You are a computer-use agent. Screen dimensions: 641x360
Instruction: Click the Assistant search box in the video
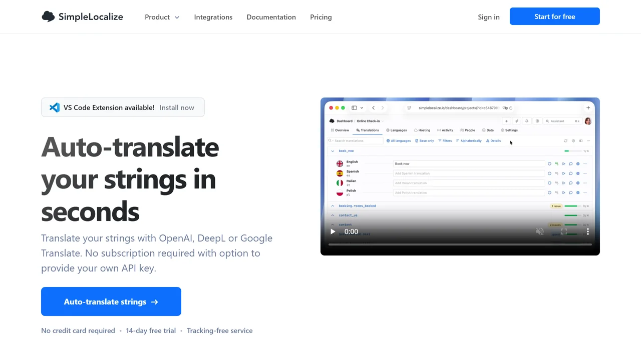click(563, 121)
